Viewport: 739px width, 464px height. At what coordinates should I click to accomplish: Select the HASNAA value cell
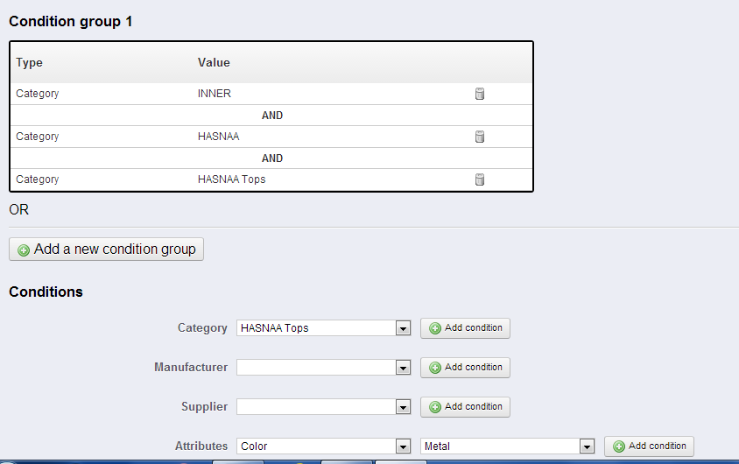[219, 137]
